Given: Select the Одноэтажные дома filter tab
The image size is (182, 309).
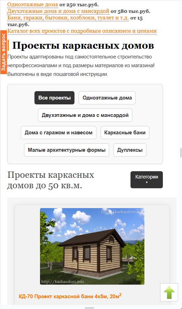Looking at the screenshot, I should (107, 98).
